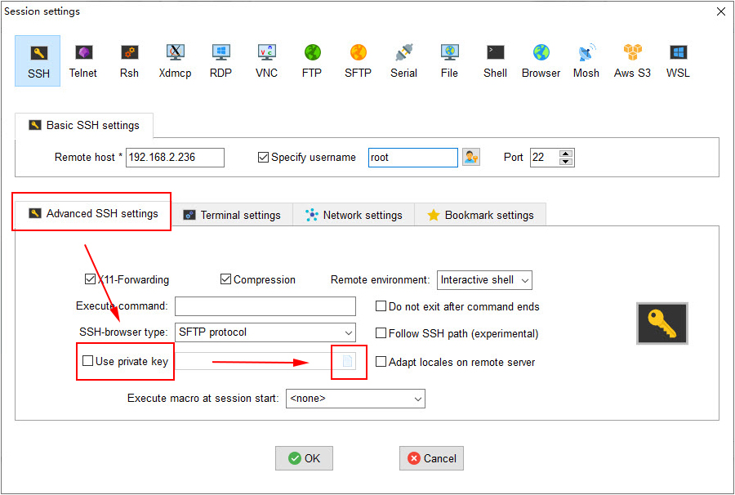Click the OK button

click(304, 458)
